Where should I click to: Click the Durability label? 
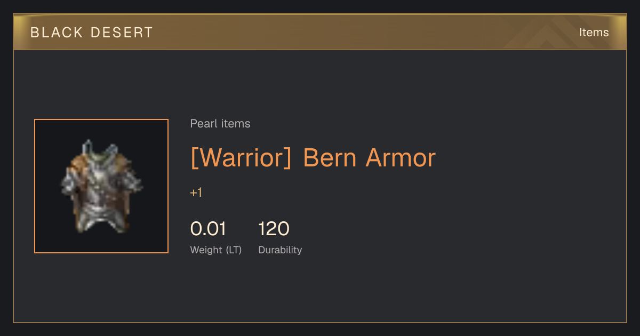point(280,250)
